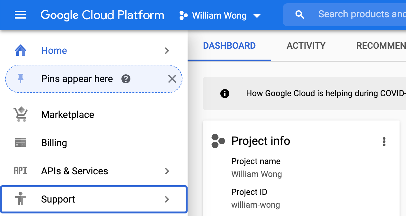Switch to the DASHBOARD tab
The height and width of the screenshot is (216, 406).
click(x=229, y=46)
